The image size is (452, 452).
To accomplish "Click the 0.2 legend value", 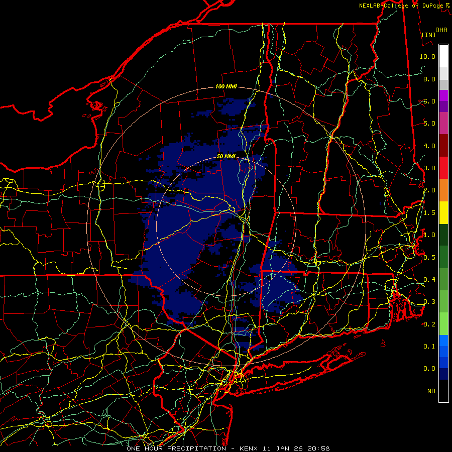I will pyautogui.click(x=429, y=324).
